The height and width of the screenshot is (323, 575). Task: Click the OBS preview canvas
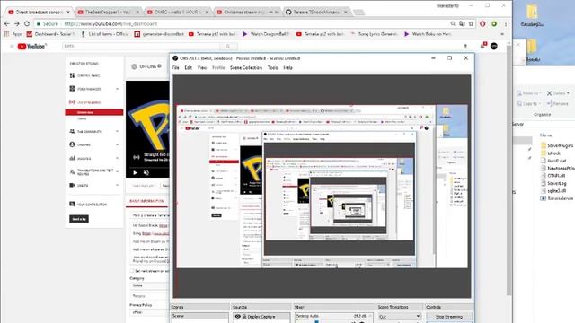[322, 186]
